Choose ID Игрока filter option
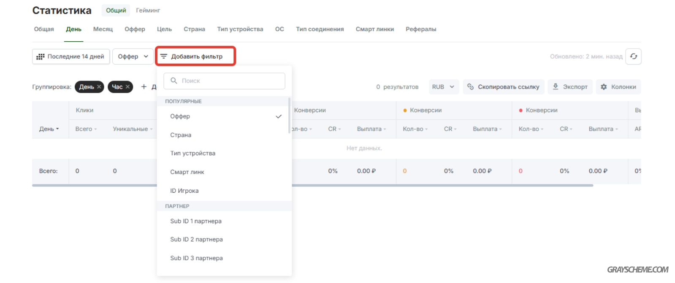675x283 pixels. 224,191
